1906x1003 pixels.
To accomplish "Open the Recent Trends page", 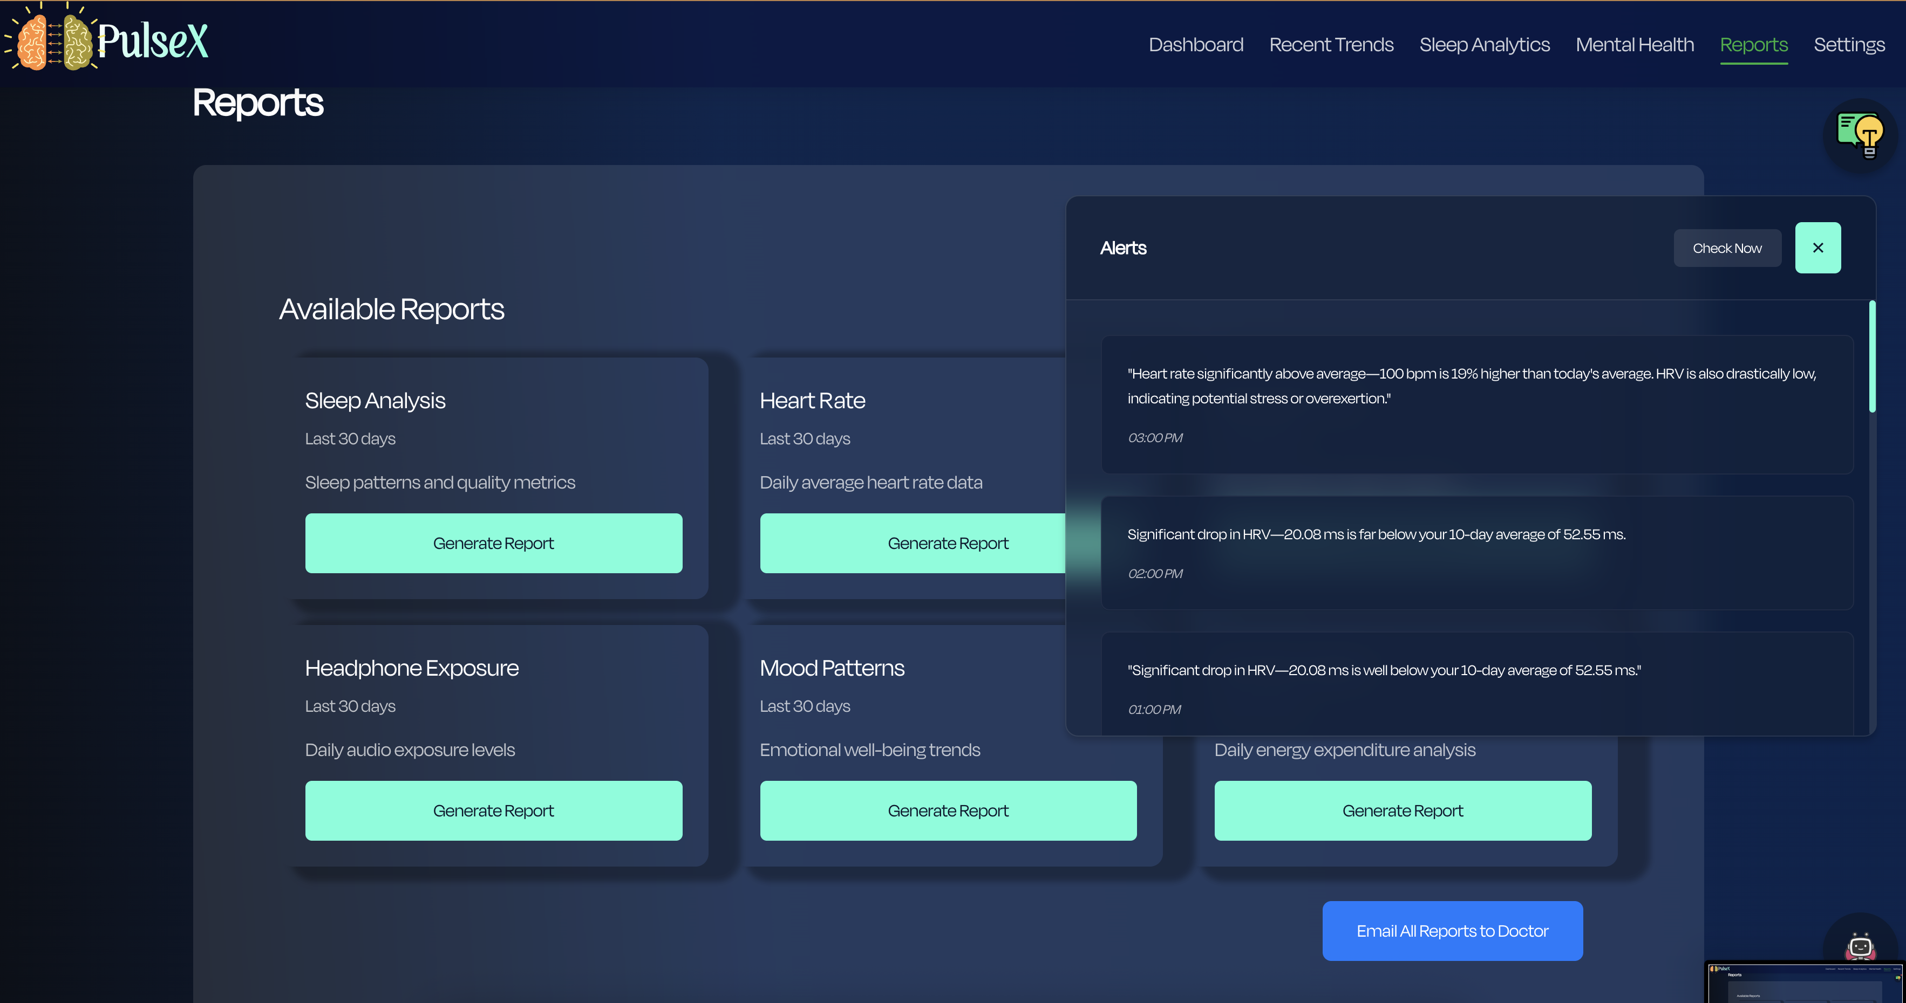I will [1331, 45].
